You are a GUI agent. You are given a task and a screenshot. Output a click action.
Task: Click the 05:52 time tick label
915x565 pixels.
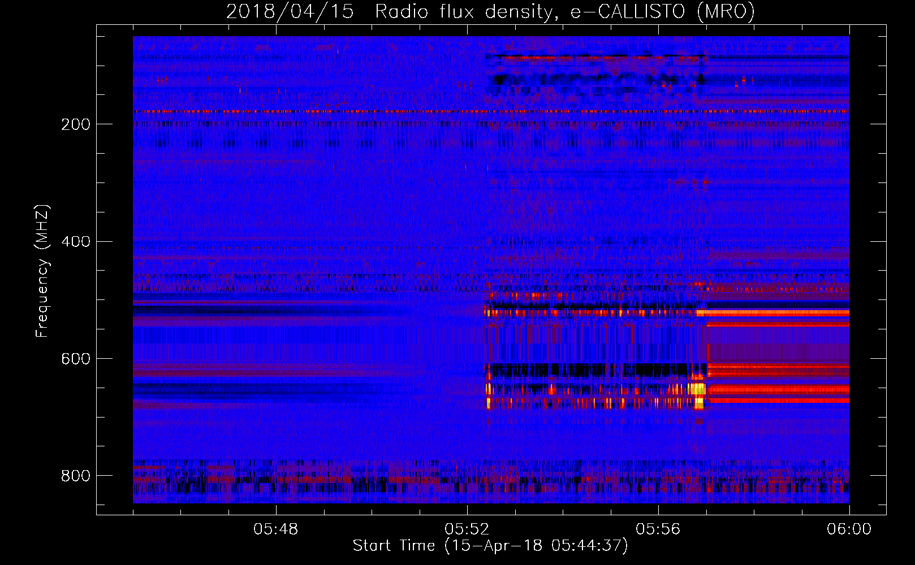467,529
